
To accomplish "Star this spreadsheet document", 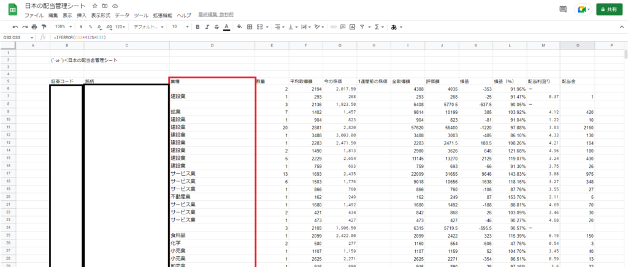I will coord(95,6).
